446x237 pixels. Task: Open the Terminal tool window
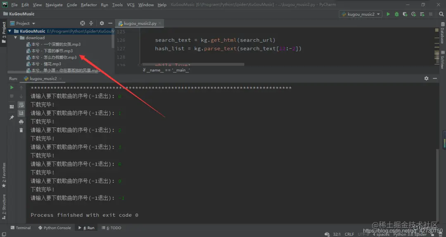tap(21, 228)
